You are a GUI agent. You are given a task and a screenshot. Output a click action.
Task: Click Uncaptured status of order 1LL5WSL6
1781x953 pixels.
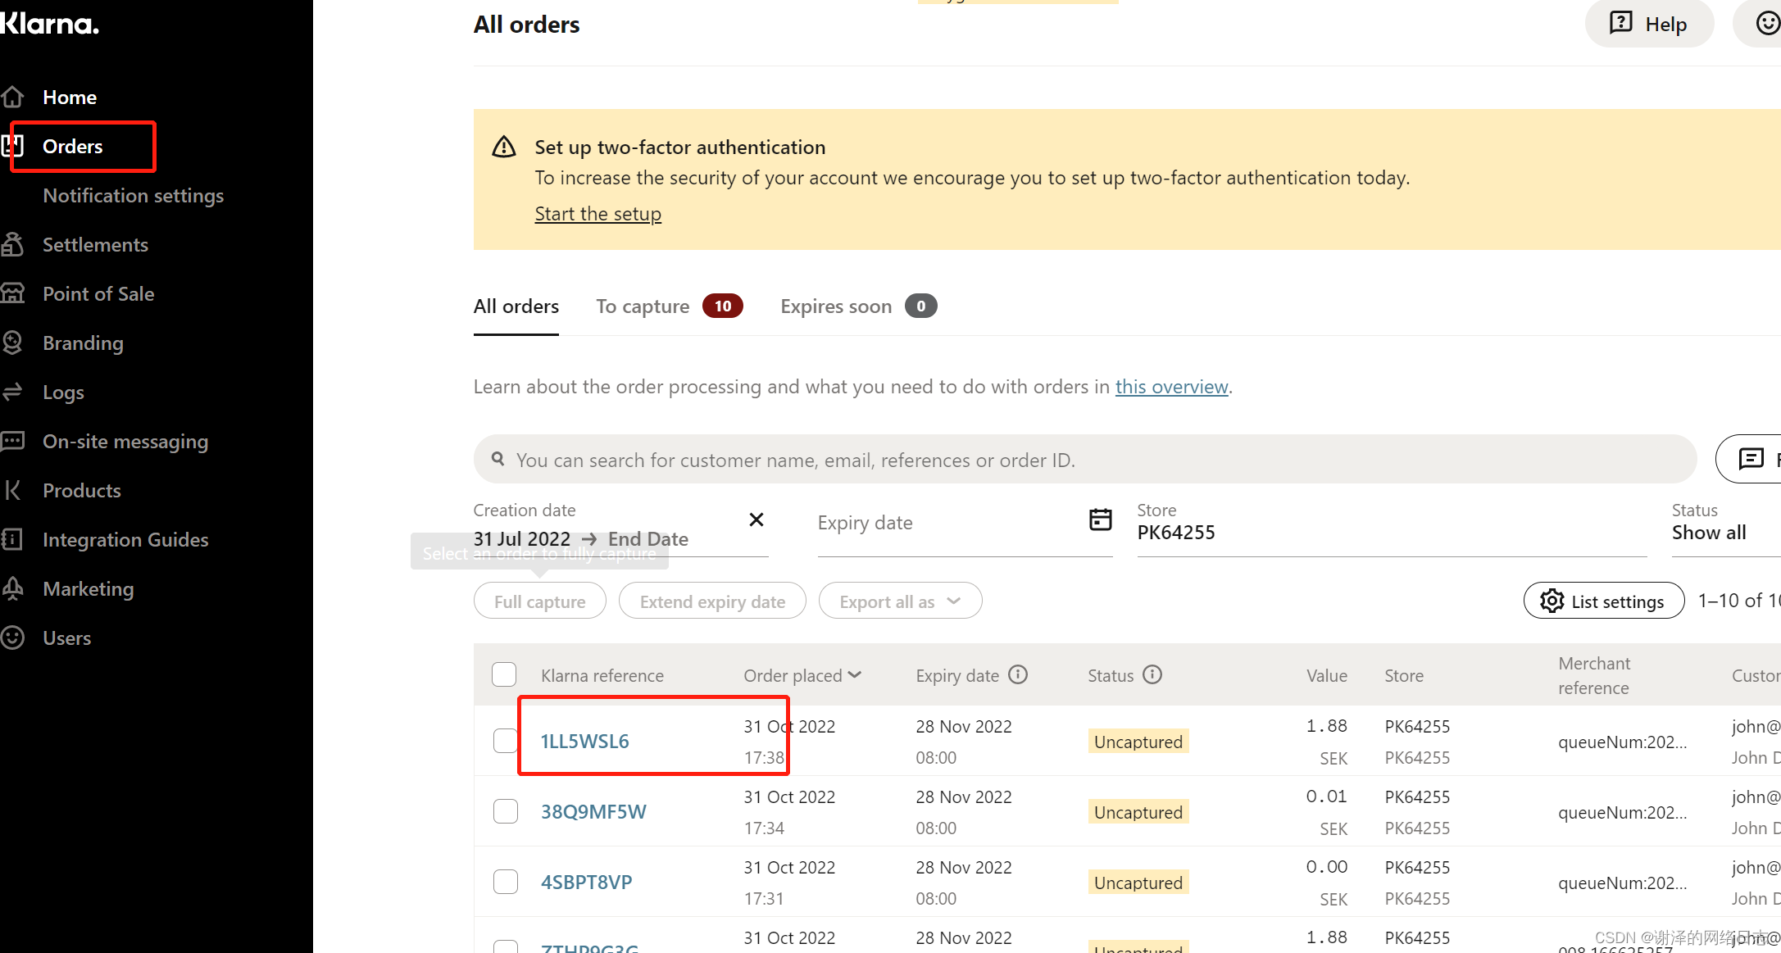point(1138,742)
